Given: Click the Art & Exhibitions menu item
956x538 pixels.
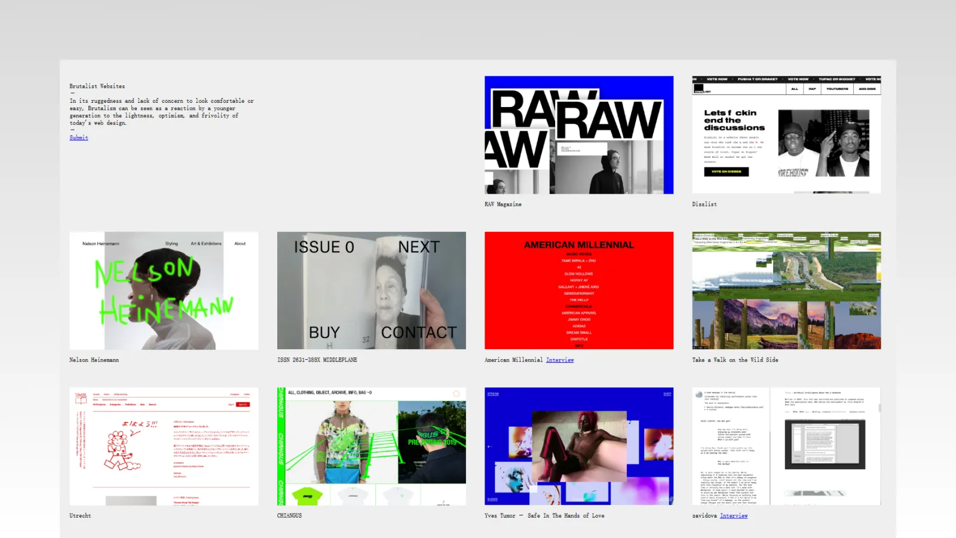Looking at the screenshot, I should coord(205,243).
